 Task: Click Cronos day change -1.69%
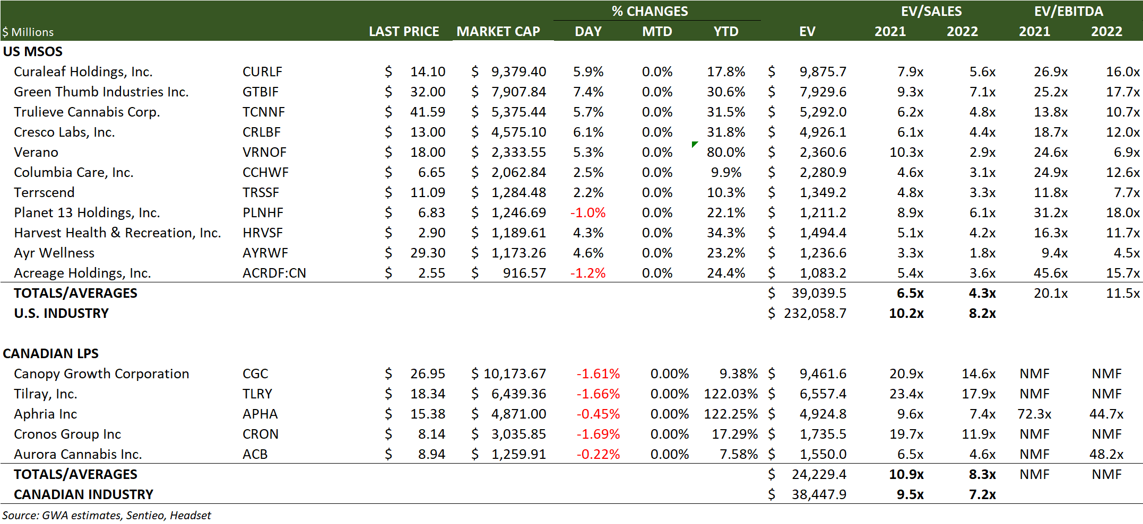(x=598, y=434)
